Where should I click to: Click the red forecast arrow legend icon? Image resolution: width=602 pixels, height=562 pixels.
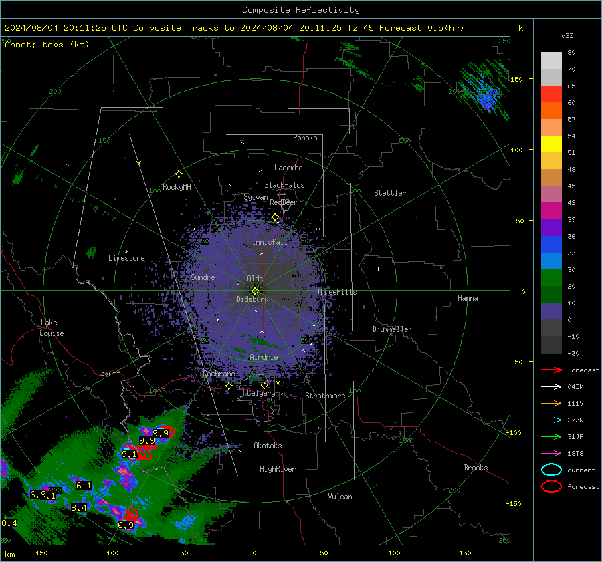[x=551, y=370]
